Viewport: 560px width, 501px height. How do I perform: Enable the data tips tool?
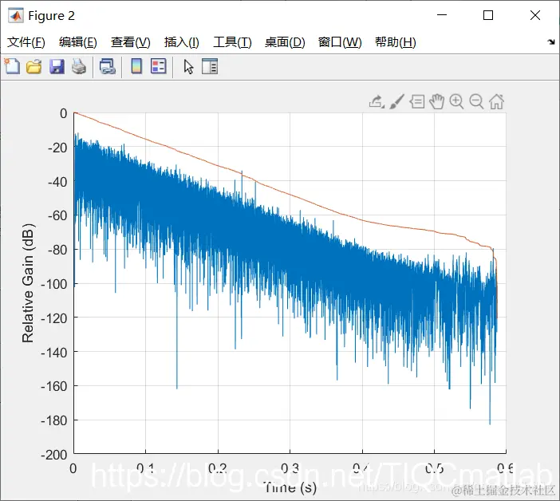click(416, 102)
